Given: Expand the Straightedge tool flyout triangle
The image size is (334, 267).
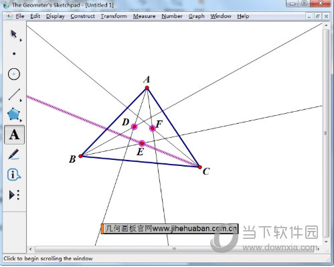Looking at the screenshot, I should click(x=21, y=100).
